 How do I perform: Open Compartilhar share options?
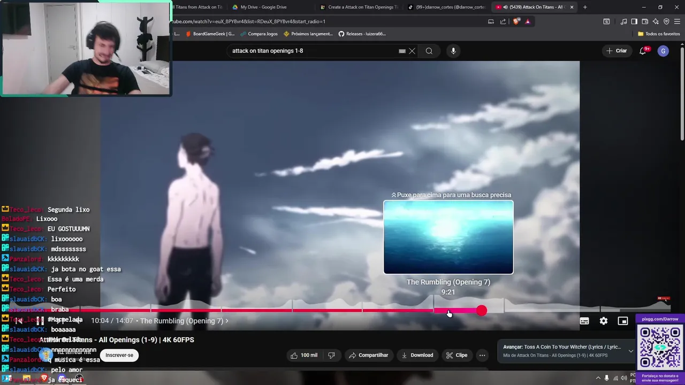tap(368, 355)
